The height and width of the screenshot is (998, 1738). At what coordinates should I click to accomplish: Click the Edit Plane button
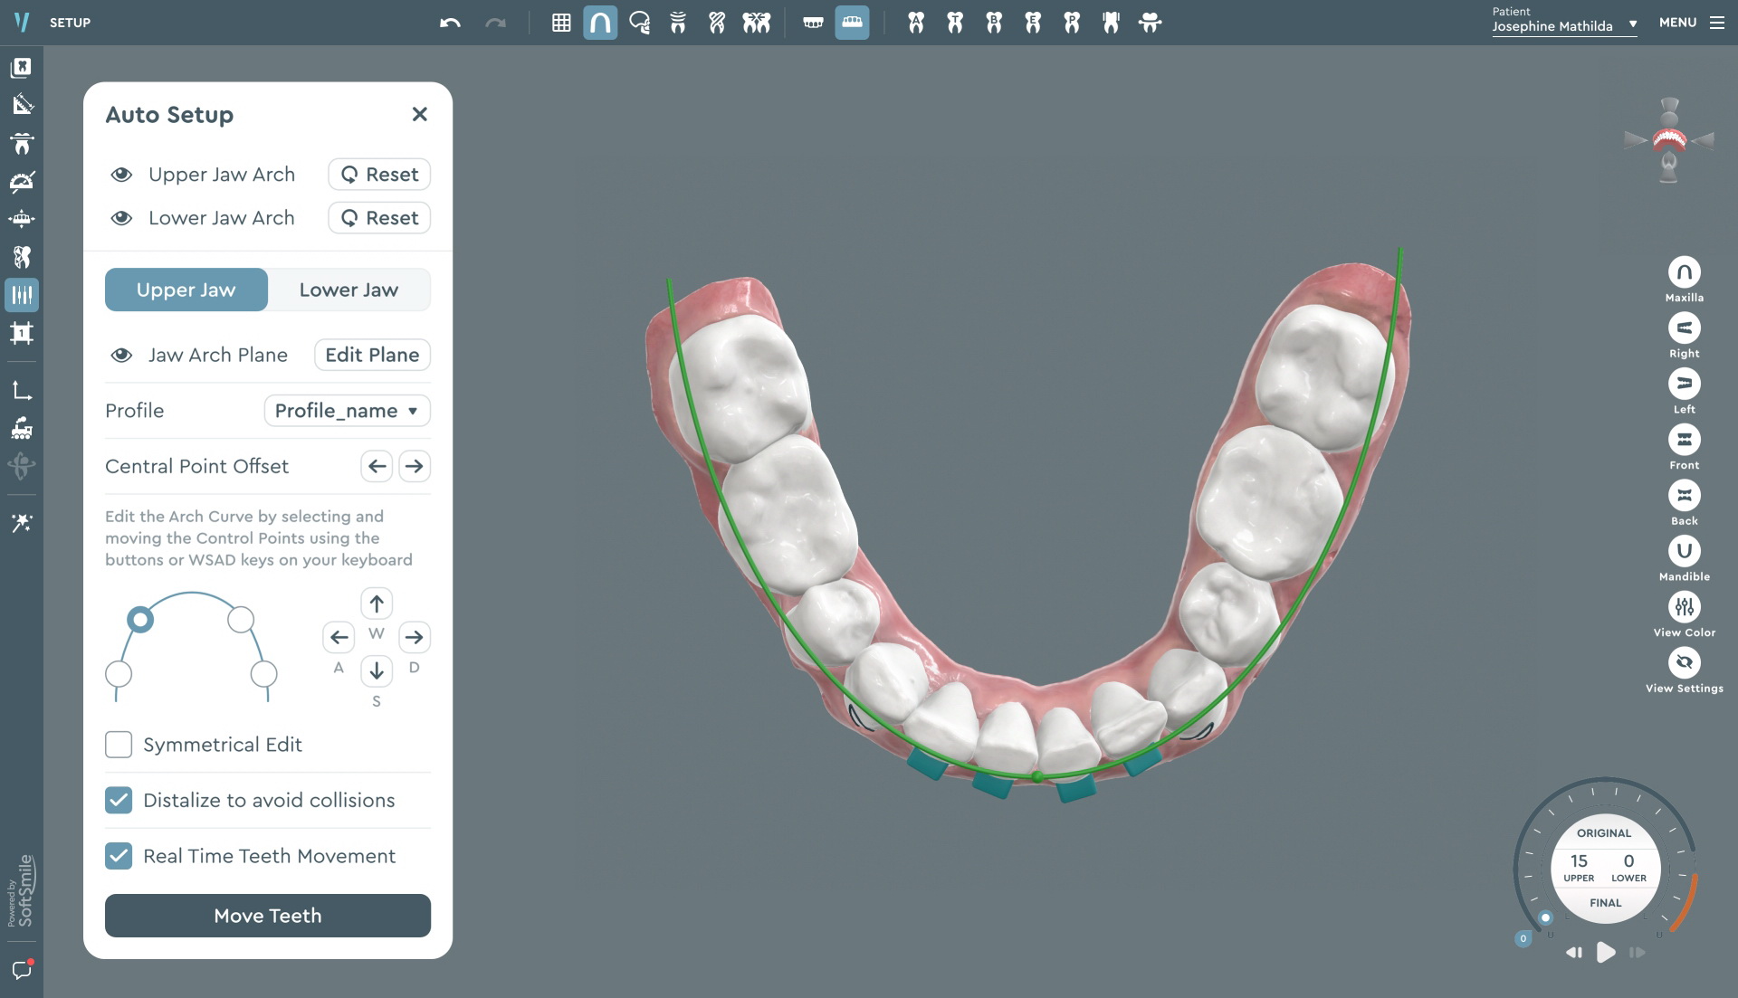point(372,355)
